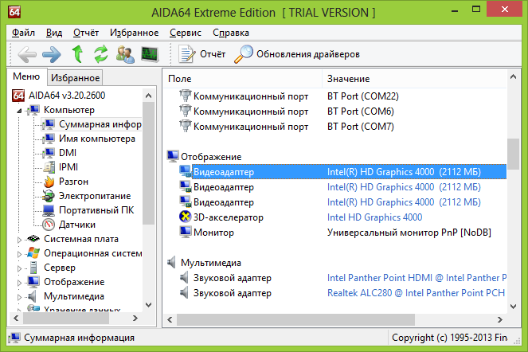
Task: Click Универсальный монитор PnP [NoDB] value
Action: [x=409, y=233]
